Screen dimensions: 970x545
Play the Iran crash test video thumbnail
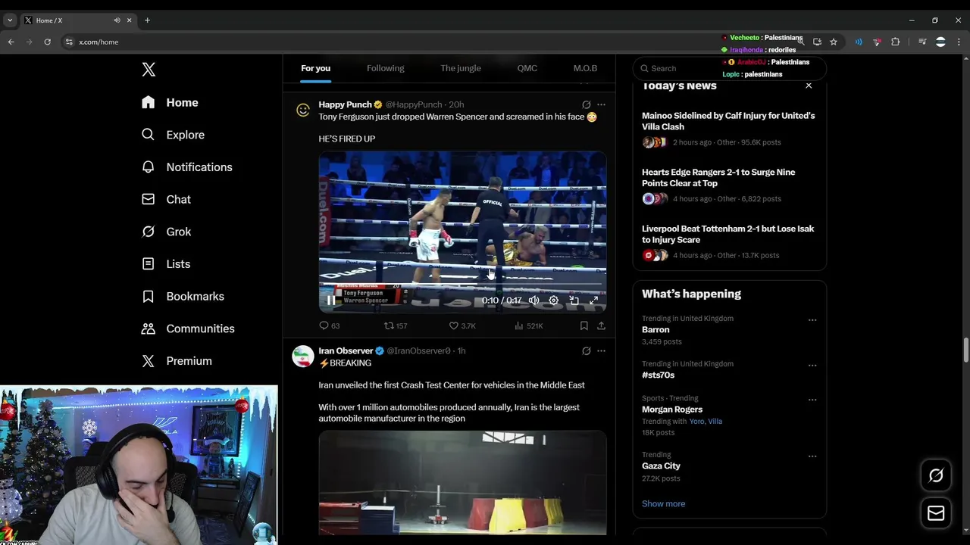tap(462, 483)
